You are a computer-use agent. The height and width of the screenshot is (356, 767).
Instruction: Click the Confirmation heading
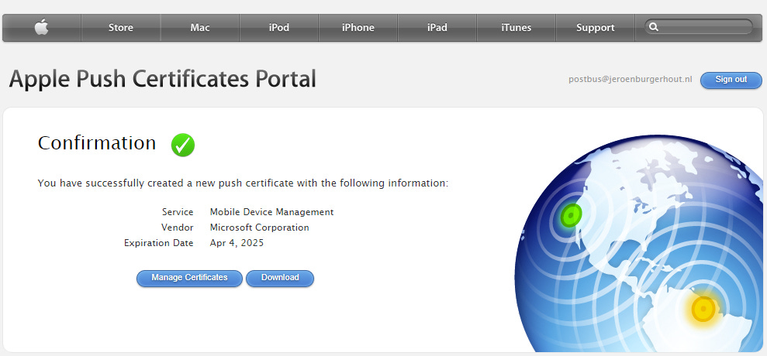click(97, 143)
